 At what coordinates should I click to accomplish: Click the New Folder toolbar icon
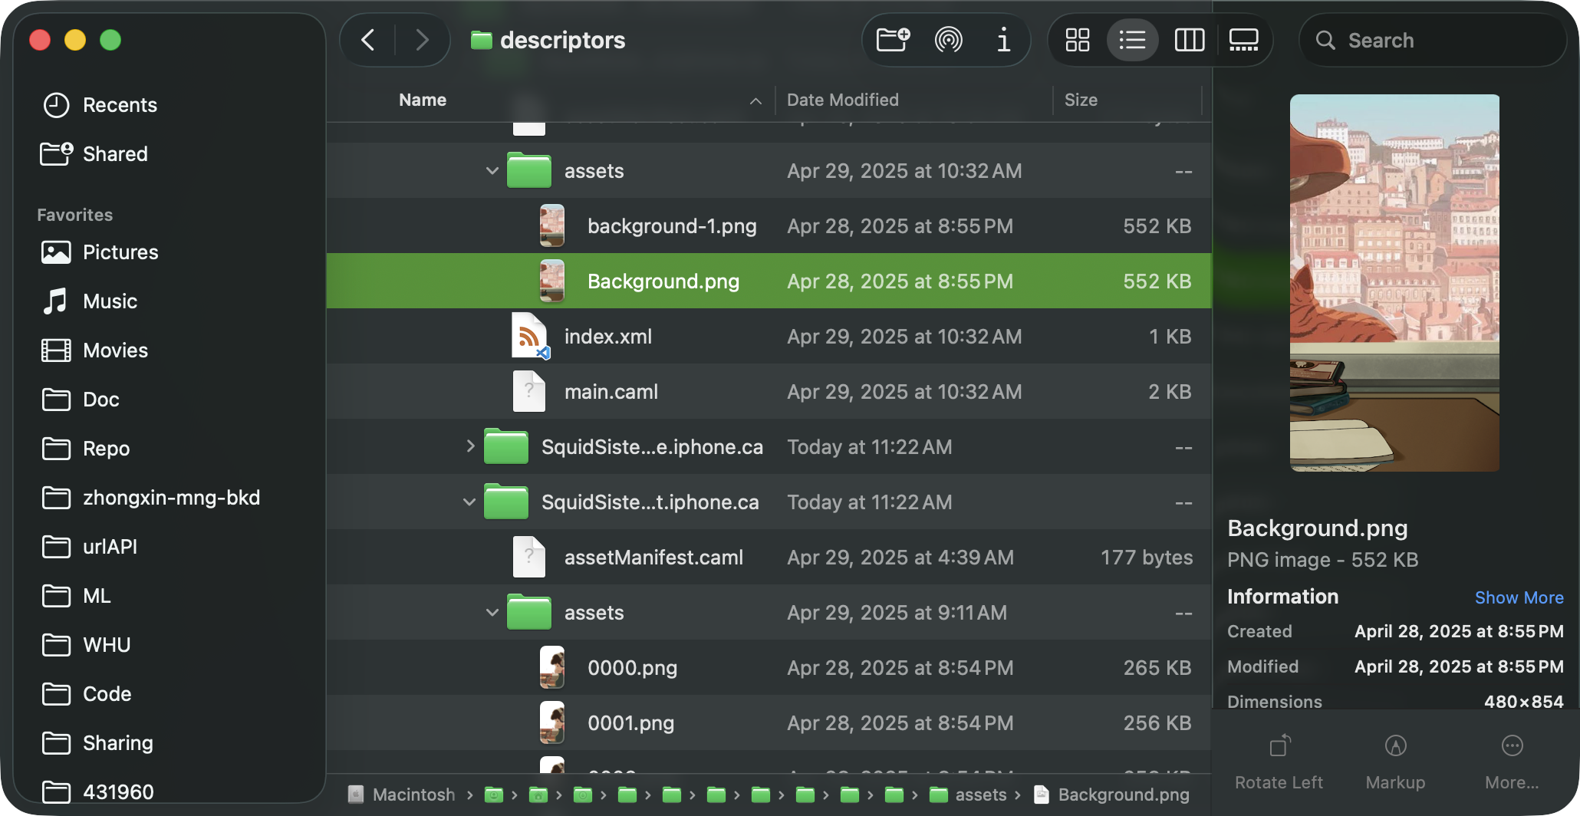click(893, 40)
